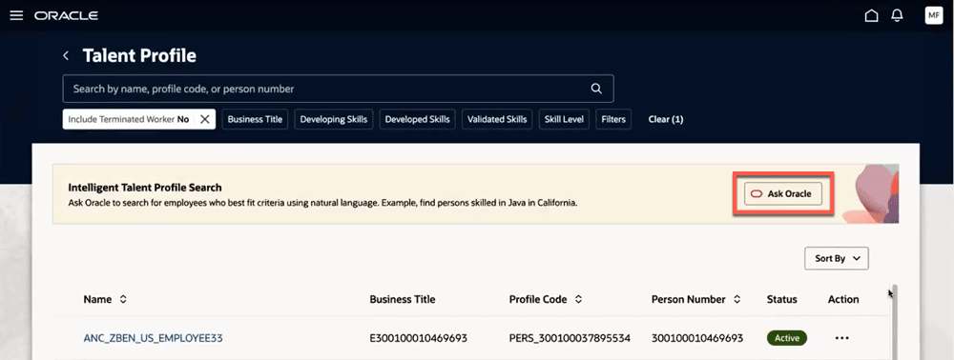The image size is (954, 360).
Task: Open ANC_ZBEN_US_EMPLOYEE33 profile link
Action: 153,338
